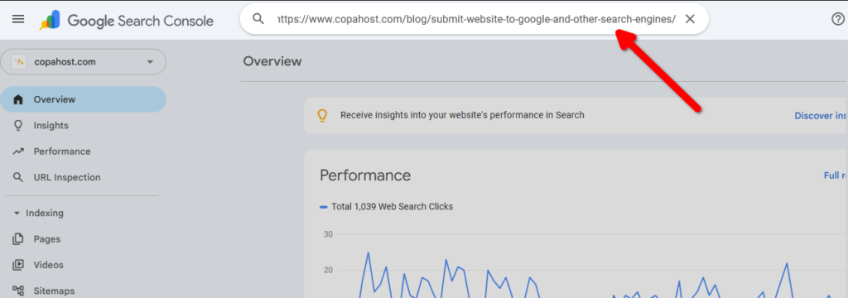848x298 pixels.
Task: Collapse the Indexing section
Action: point(39,213)
